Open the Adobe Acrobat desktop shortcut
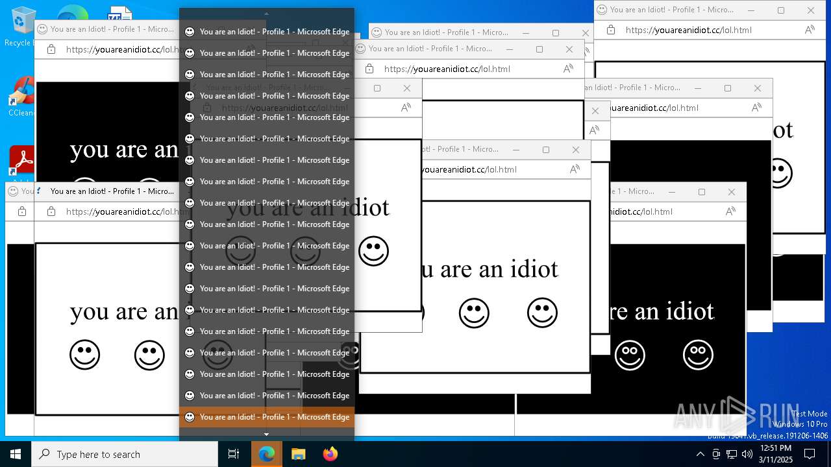Screen dimensions: 831x467 pyautogui.click(x=21, y=162)
